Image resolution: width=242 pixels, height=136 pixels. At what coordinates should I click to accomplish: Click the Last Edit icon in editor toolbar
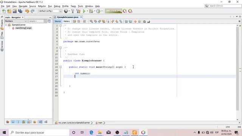(74, 22)
